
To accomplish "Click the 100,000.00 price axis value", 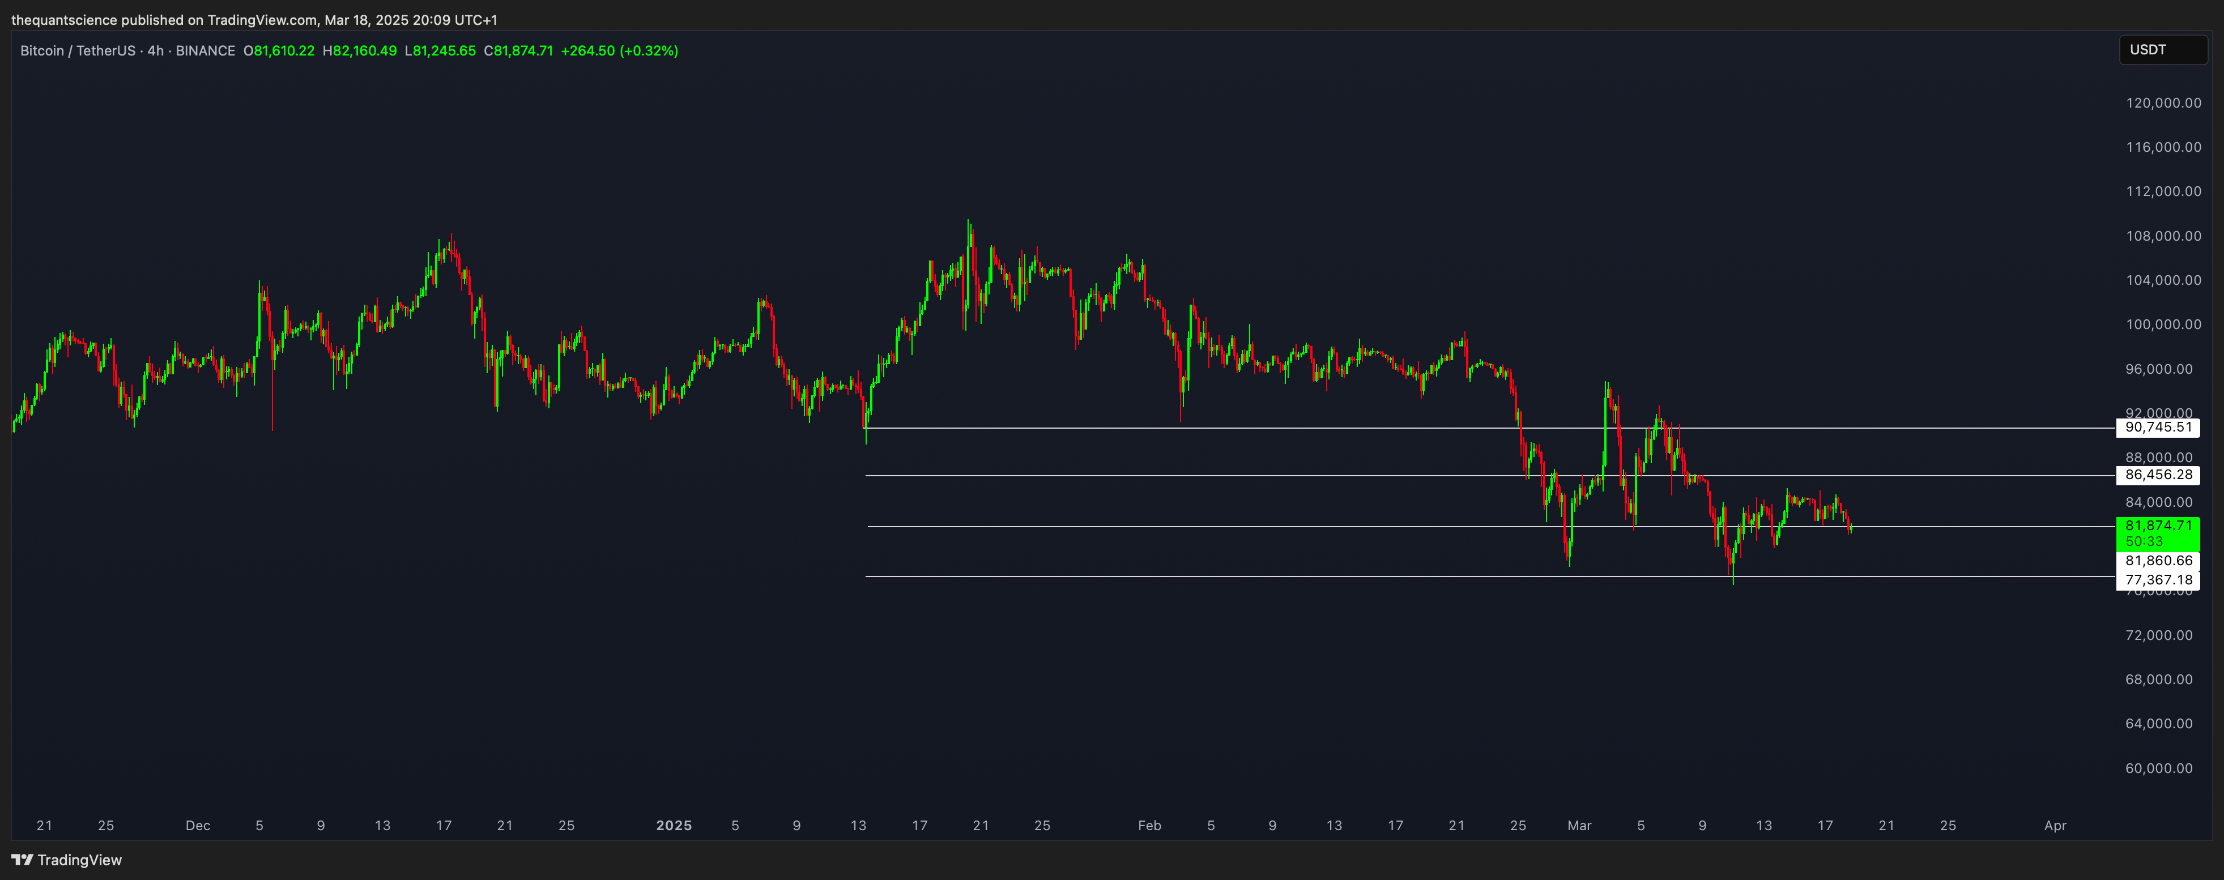I will point(2163,325).
